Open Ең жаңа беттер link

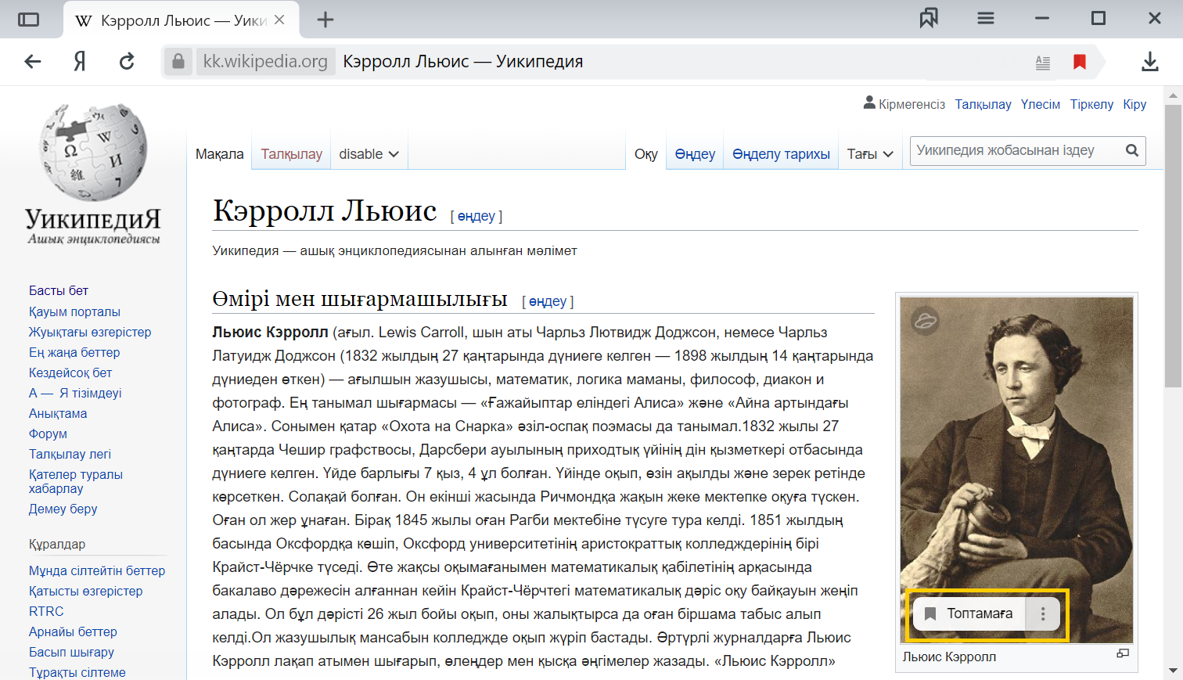74,352
